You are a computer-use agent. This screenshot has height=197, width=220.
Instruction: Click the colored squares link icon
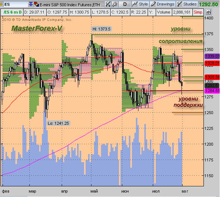click(x=36, y=4)
